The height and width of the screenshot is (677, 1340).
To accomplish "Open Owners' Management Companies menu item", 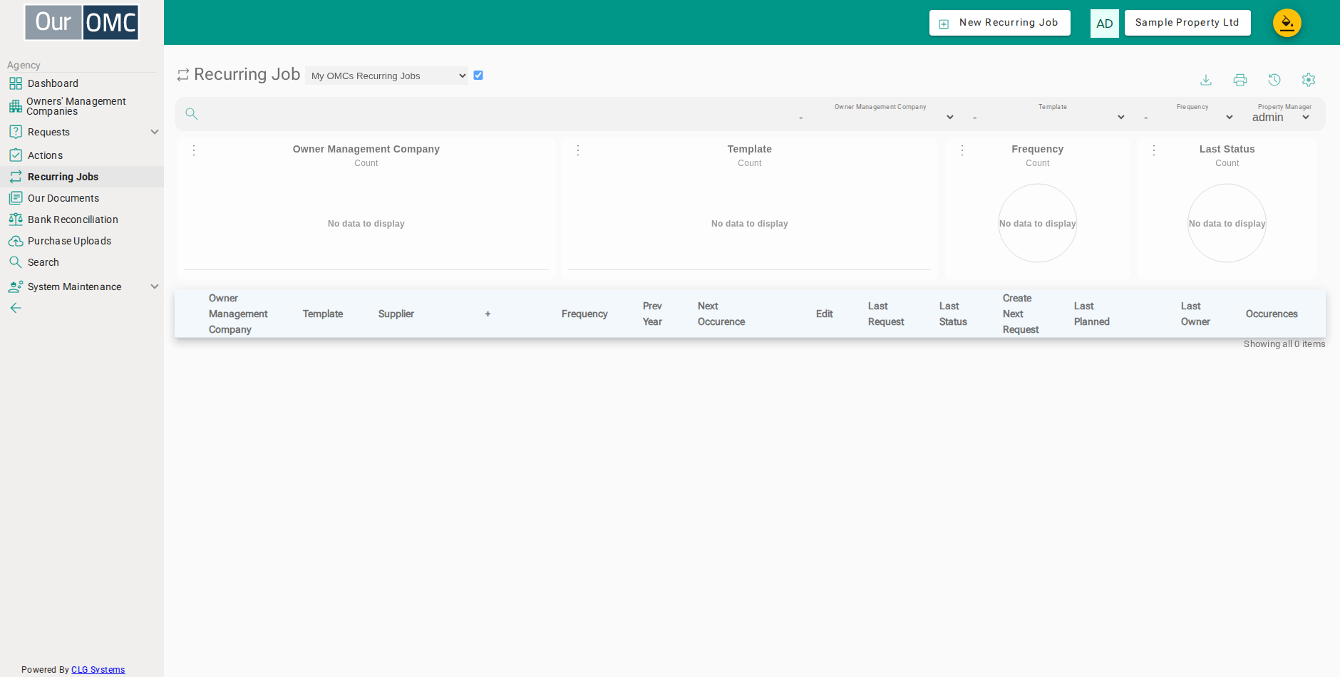I will tap(76, 106).
